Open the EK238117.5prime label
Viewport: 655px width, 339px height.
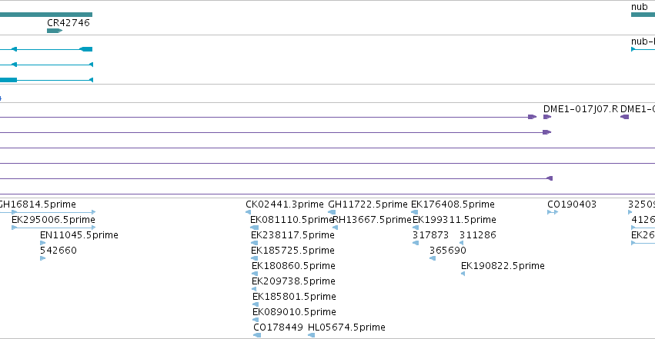coord(292,235)
